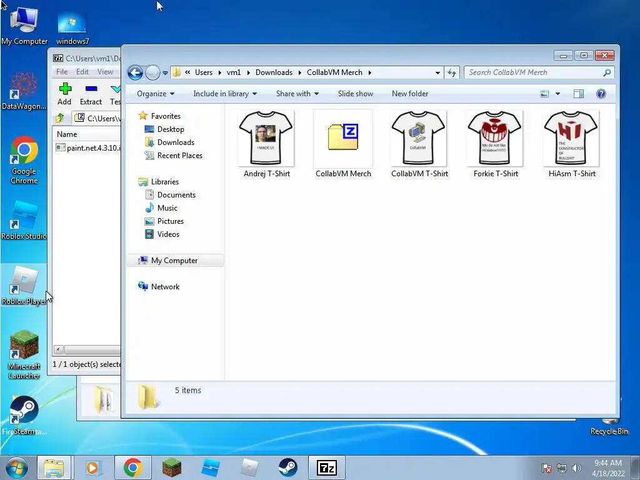This screenshot has height=480, width=640.
Task: Focus the Search CollabVM Merch field
Action: [539, 72]
